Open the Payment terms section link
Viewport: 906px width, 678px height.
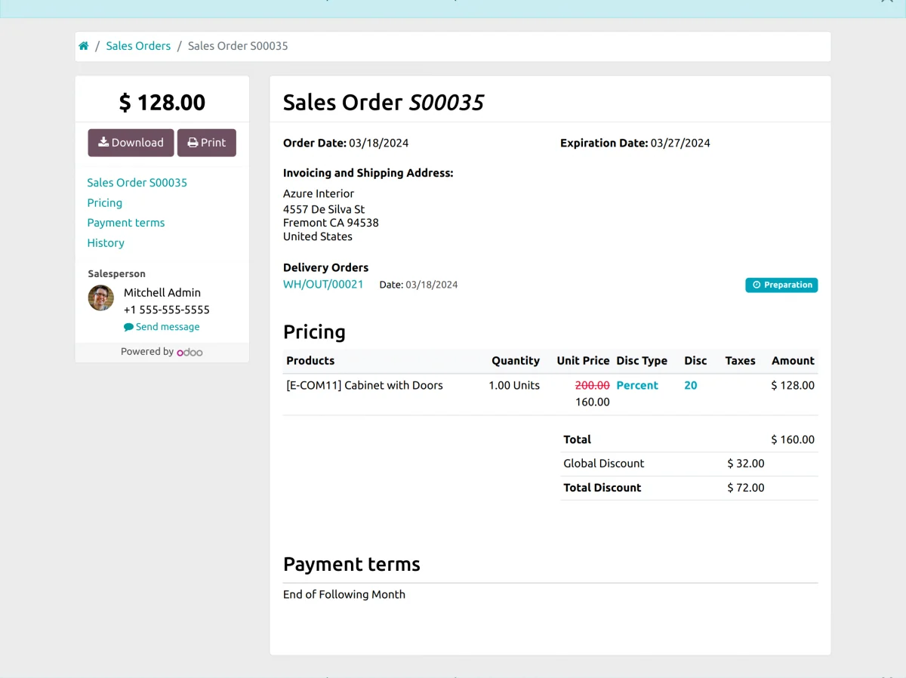click(125, 222)
